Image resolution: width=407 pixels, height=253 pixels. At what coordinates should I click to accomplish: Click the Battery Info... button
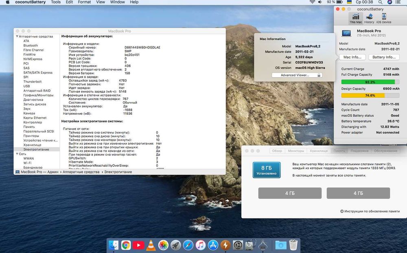384,57
